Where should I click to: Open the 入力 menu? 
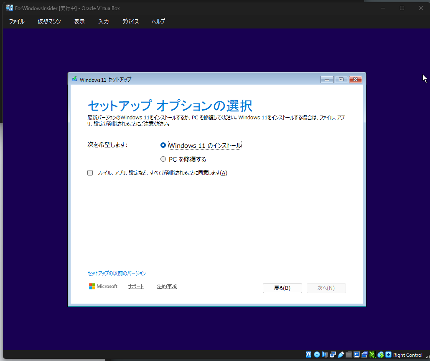pos(104,21)
